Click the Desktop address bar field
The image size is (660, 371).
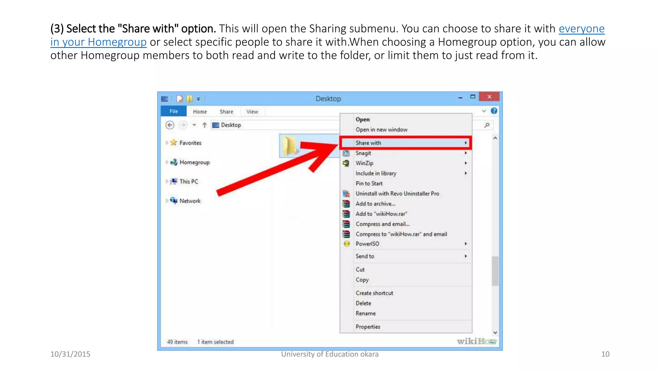(x=275, y=125)
